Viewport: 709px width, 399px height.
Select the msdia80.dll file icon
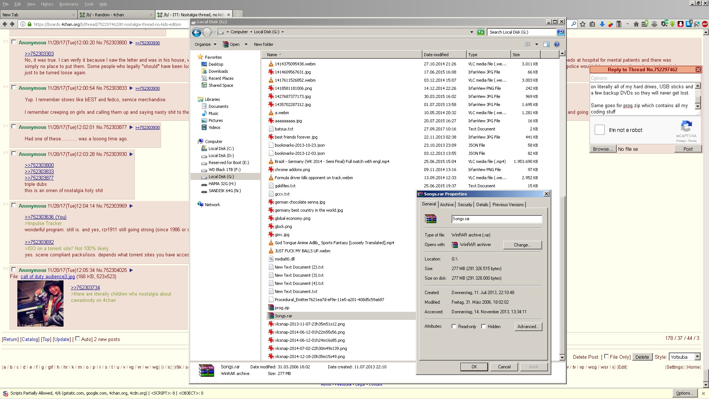271,259
